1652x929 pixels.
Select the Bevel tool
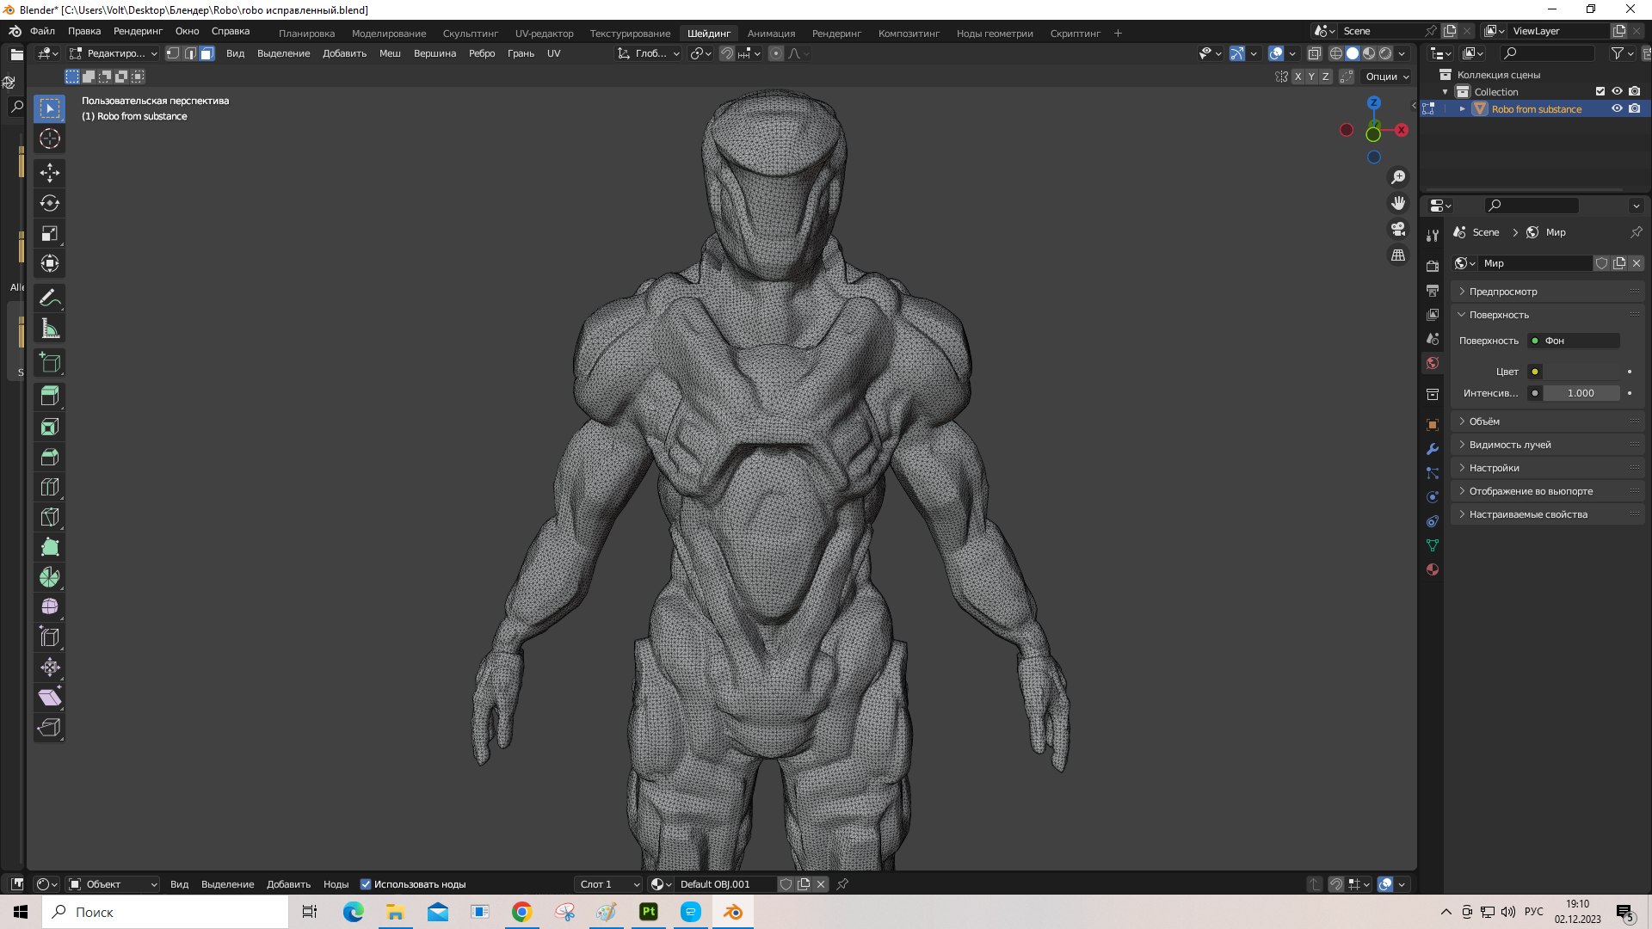[x=50, y=457]
